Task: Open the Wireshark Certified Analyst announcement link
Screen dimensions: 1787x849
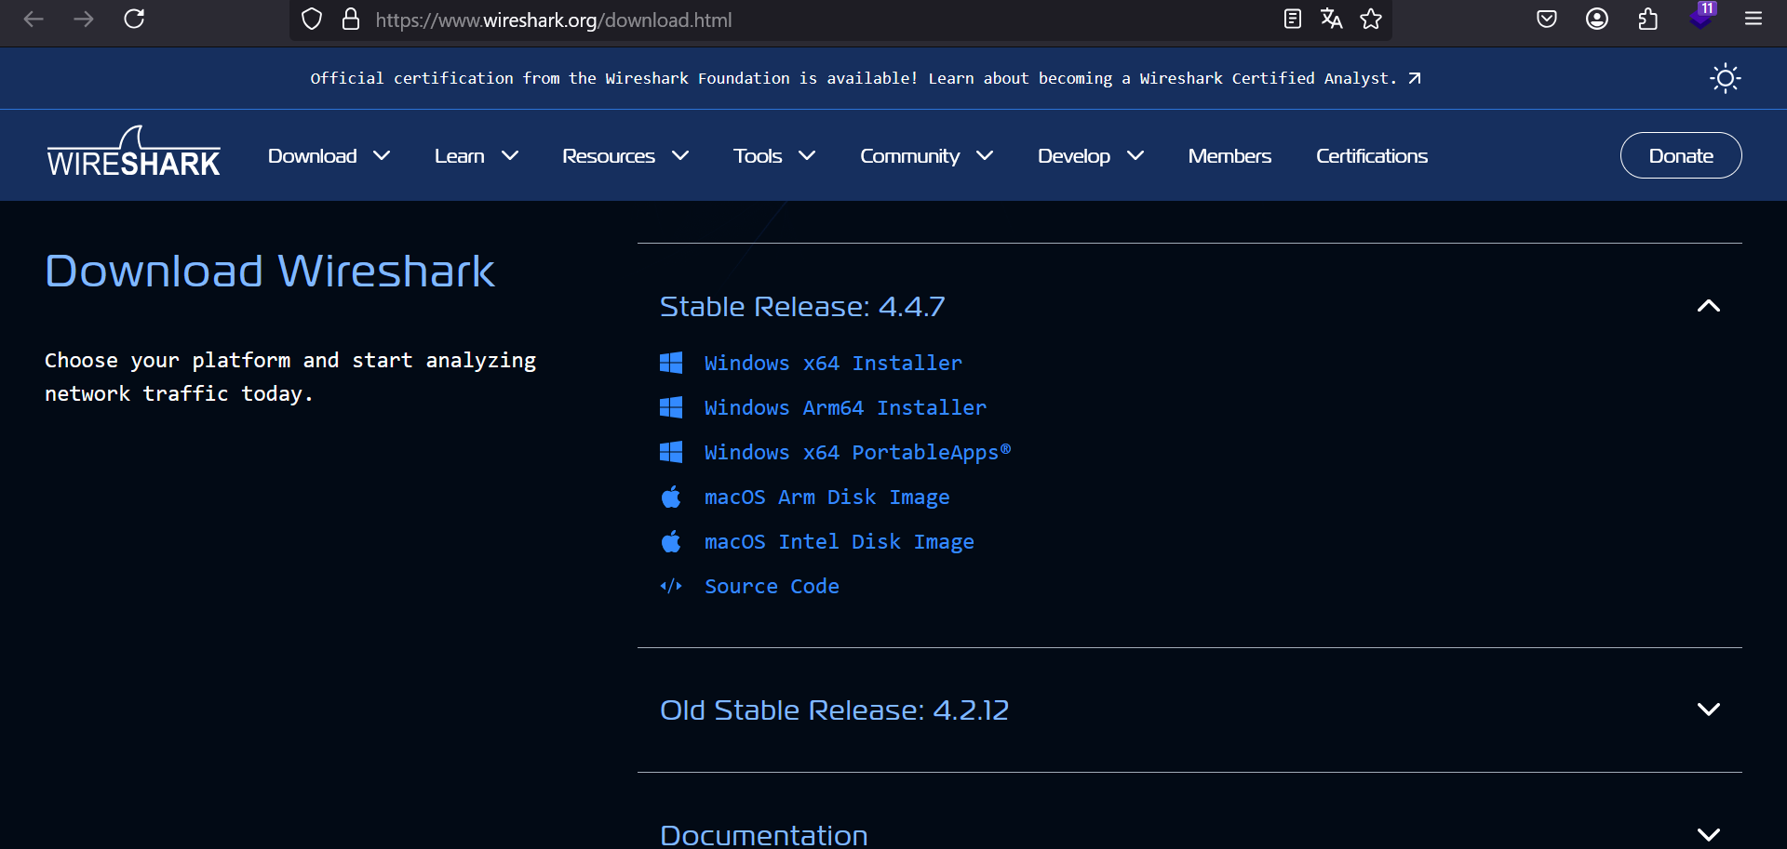Action: [x=866, y=78]
